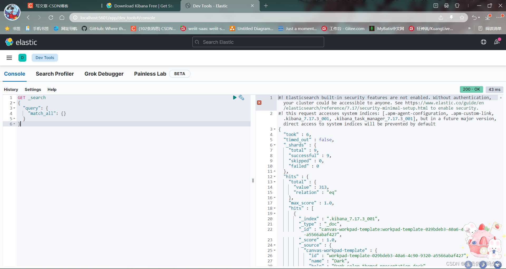Open the 书签 bookmarks folder
The width and height of the screenshot is (506, 269).
(x=13, y=28)
